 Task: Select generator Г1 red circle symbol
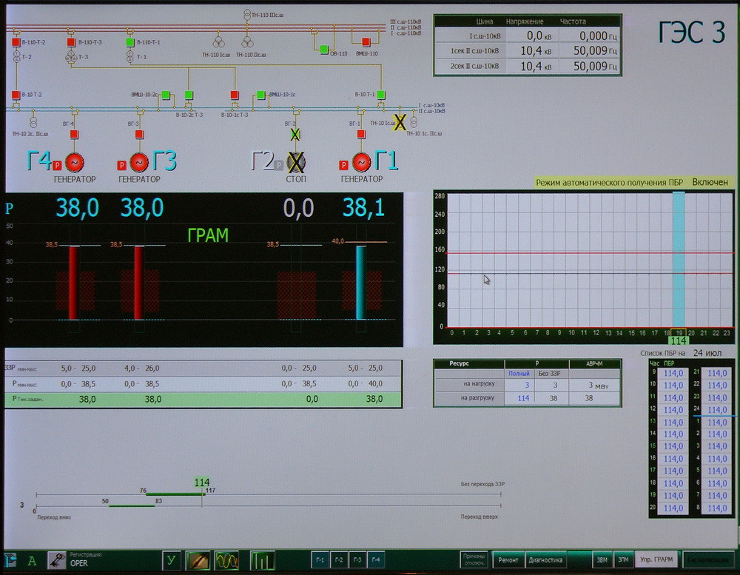(x=362, y=162)
